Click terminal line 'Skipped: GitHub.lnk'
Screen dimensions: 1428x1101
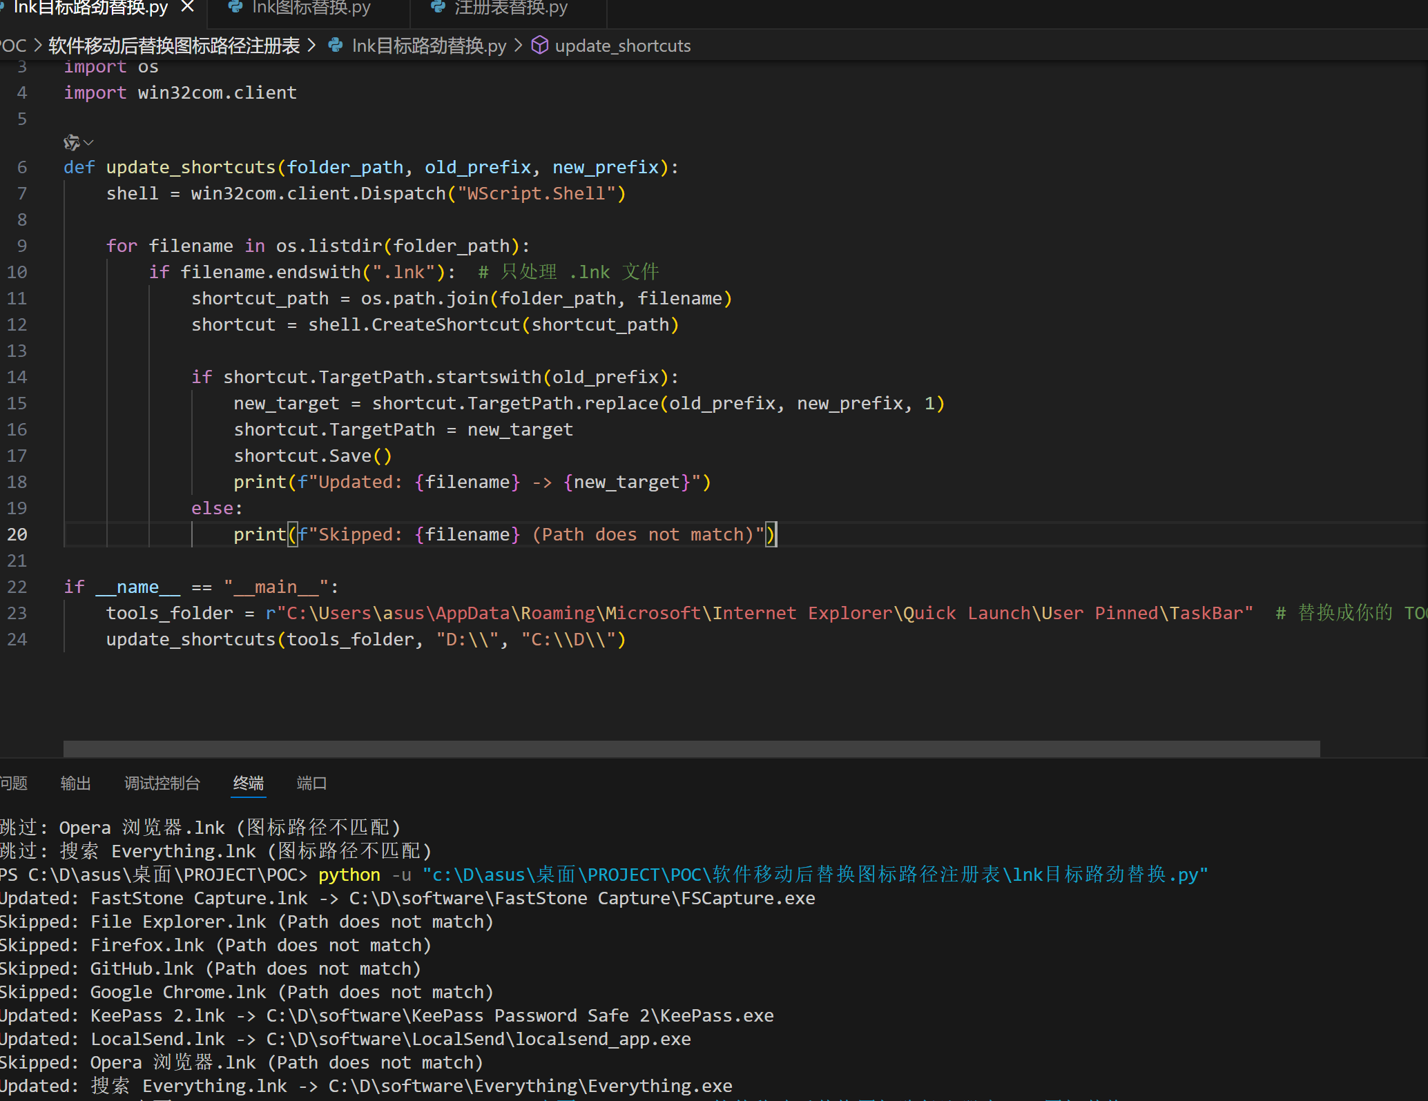[211, 968]
